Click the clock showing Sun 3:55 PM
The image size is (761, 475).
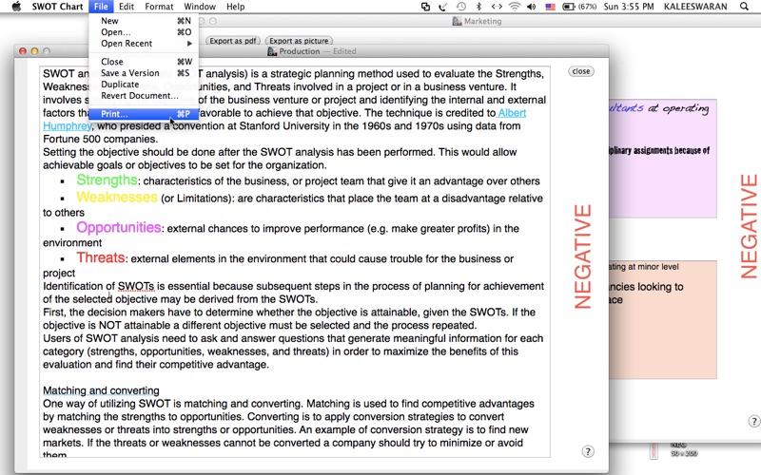pos(629,7)
